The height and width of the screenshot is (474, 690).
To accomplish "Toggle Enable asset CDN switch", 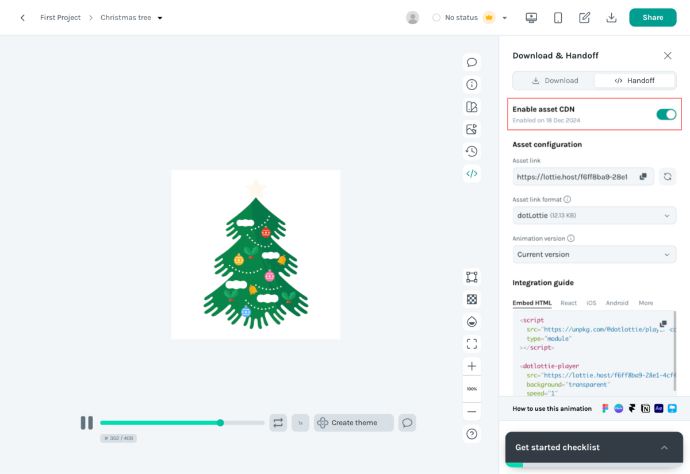I will tap(666, 114).
